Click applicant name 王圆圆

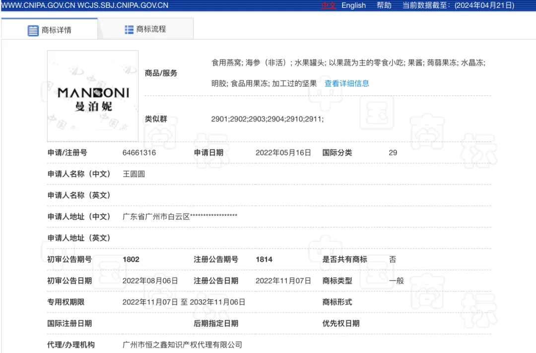pyautogui.click(x=133, y=174)
